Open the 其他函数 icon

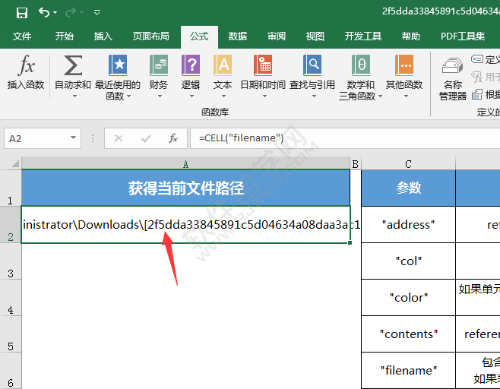click(404, 65)
